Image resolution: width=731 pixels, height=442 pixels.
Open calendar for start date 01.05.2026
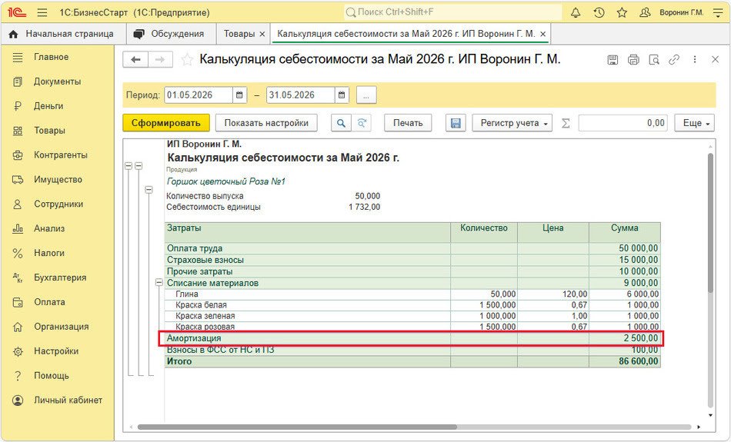click(239, 95)
